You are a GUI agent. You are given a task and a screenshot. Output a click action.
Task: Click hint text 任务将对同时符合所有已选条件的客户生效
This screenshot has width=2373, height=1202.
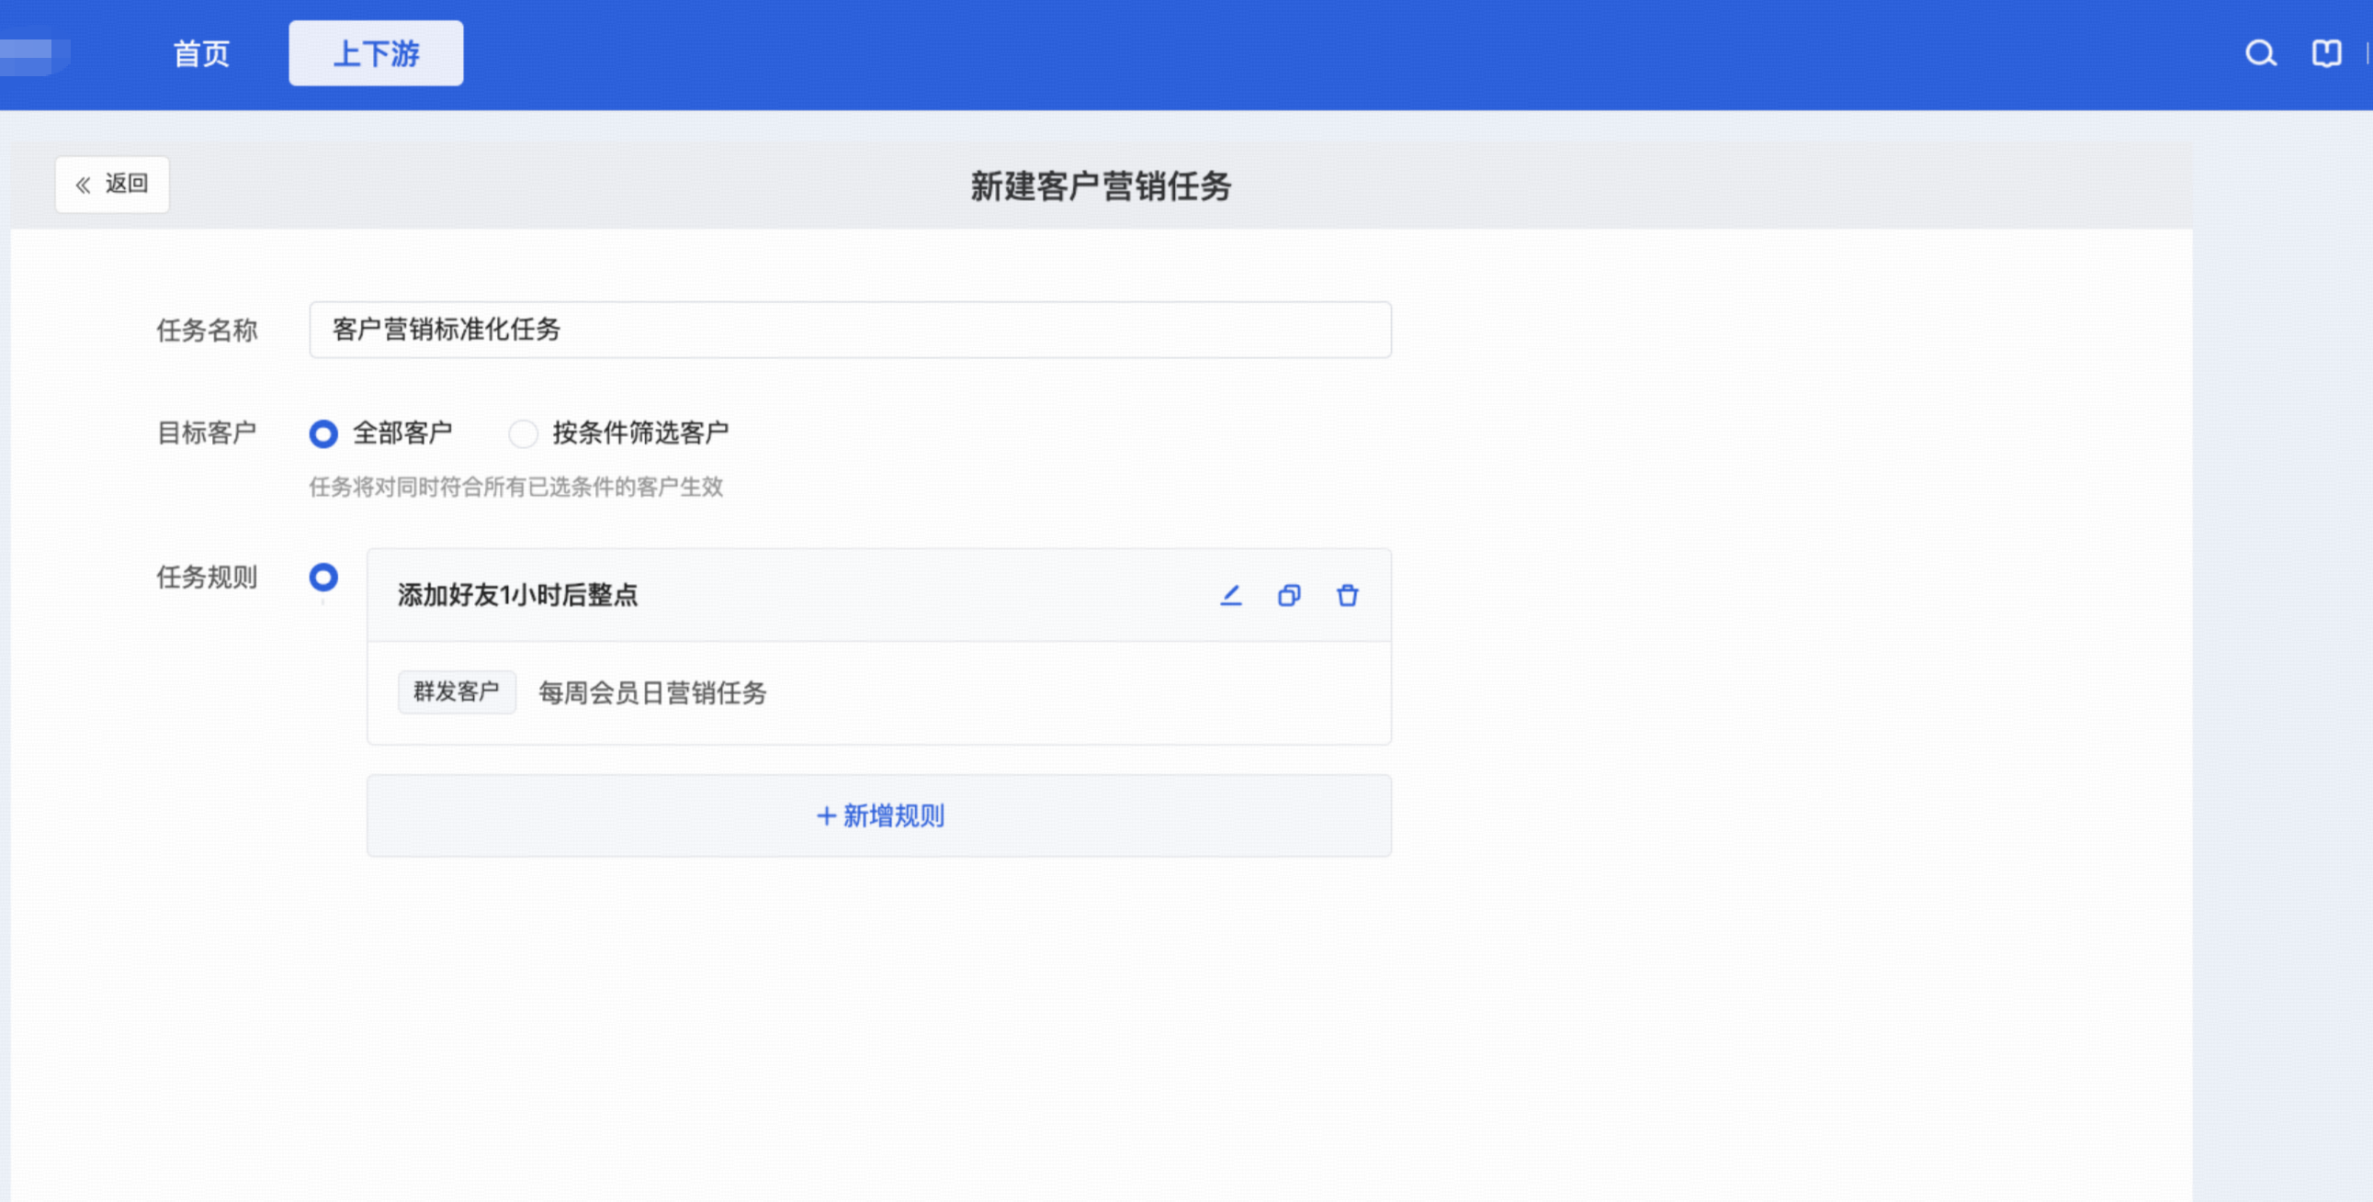(516, 487)
